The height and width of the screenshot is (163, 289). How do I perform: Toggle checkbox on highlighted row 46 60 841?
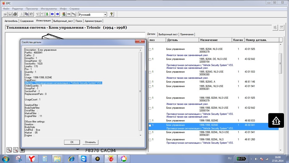(x=150, y=125)
